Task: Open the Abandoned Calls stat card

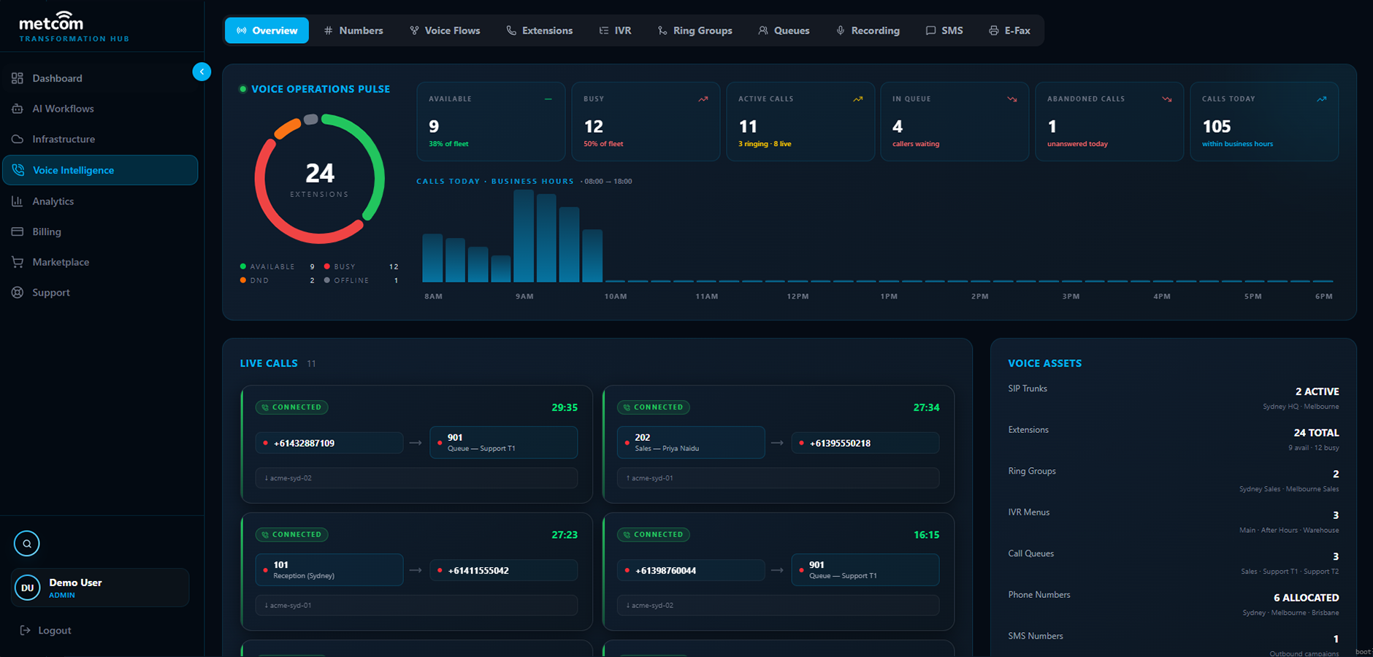Action: pos(1109,121)
